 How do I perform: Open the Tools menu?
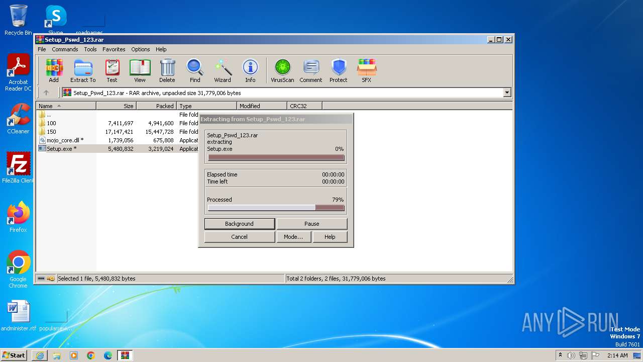(x=90, y=49)
